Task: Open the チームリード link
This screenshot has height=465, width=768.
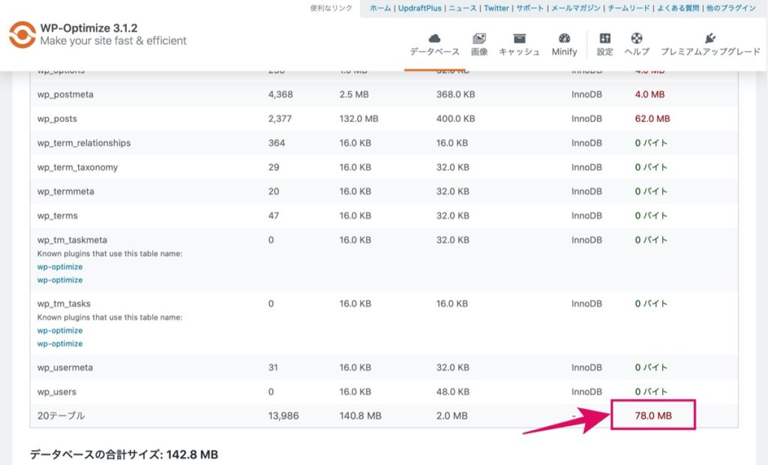Action: click(x=629, y=7)
